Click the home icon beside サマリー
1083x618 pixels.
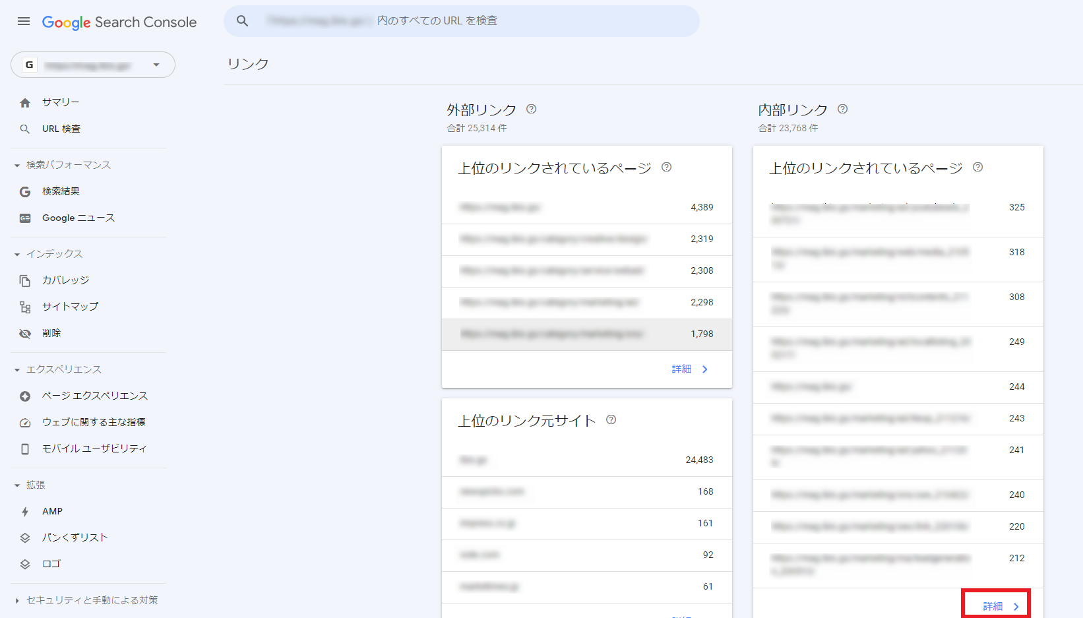coord(25,103)
